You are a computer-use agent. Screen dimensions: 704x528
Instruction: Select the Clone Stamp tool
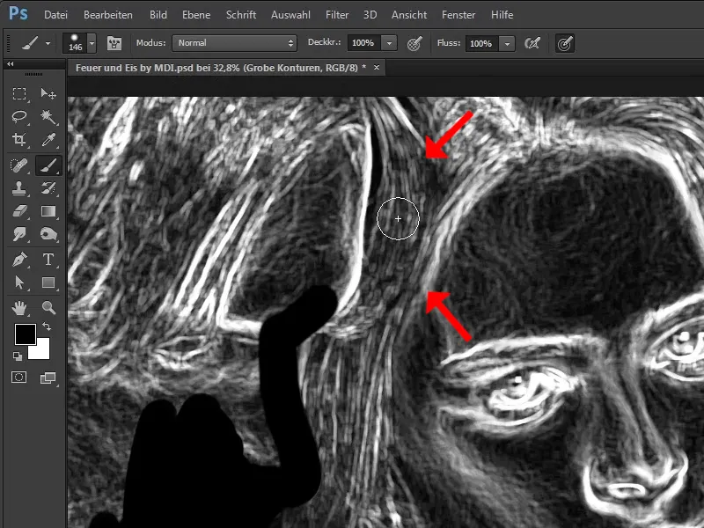coord(18,188)
